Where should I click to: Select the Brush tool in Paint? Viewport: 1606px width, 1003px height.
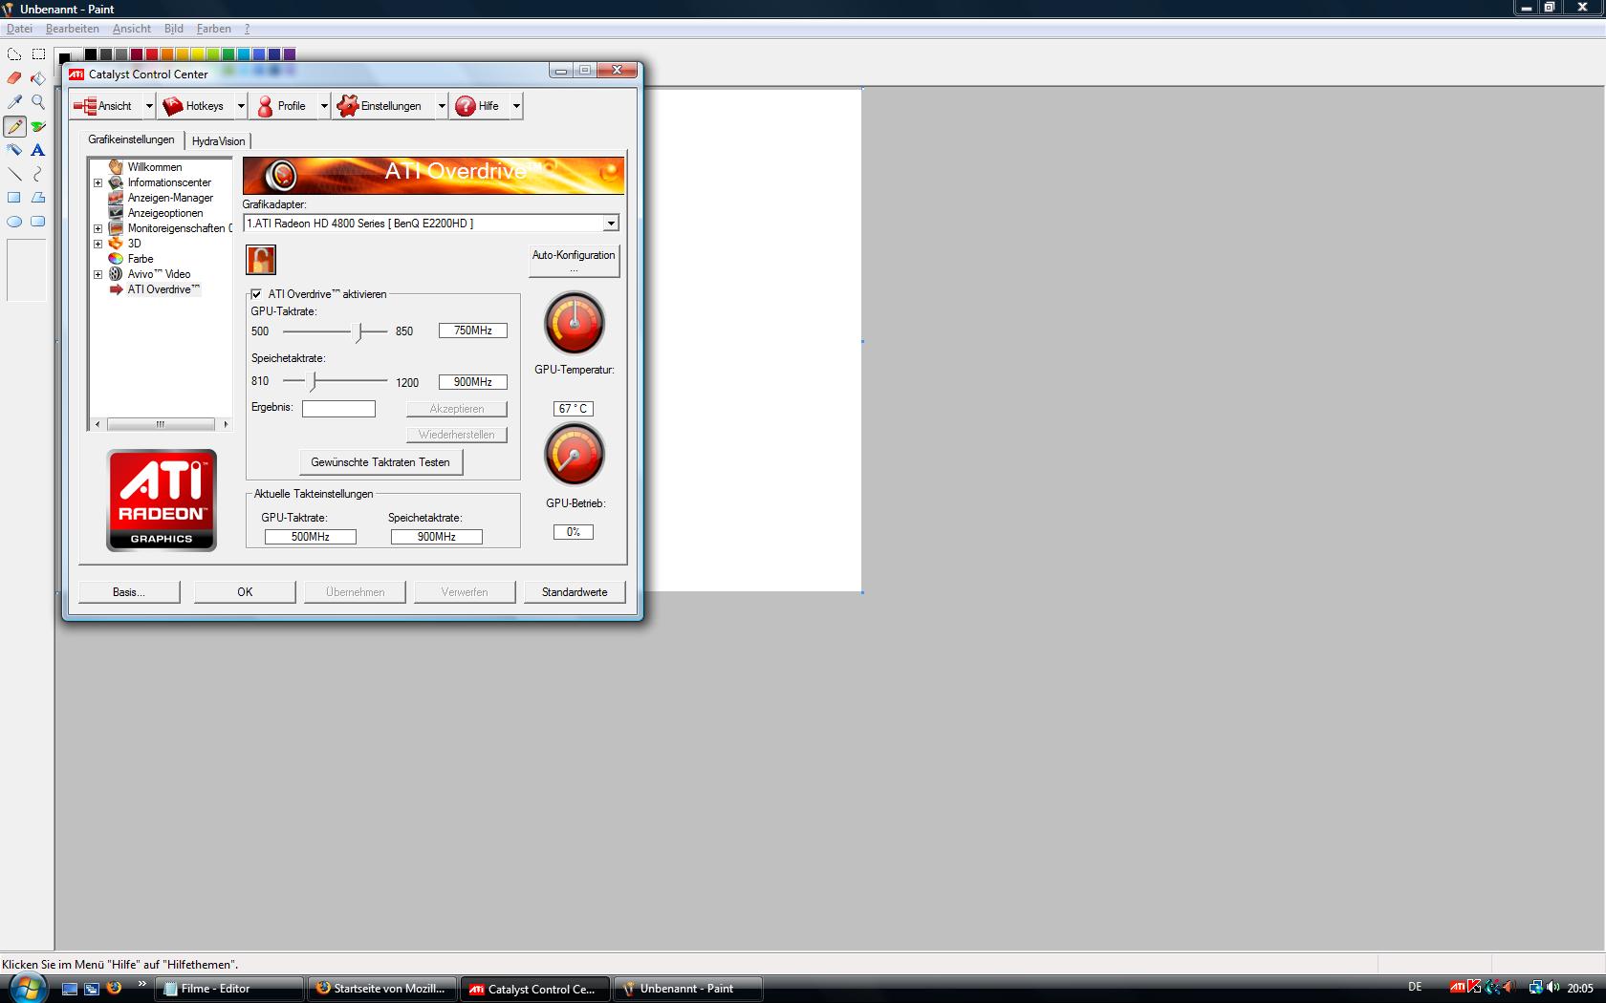(x=38, y=126)
